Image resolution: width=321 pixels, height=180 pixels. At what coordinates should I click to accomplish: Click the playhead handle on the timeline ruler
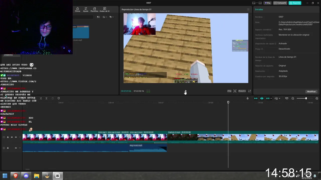[x=228, y=102]
